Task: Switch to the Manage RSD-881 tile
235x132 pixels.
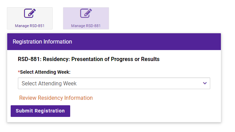Action: [x=86, y=19]
